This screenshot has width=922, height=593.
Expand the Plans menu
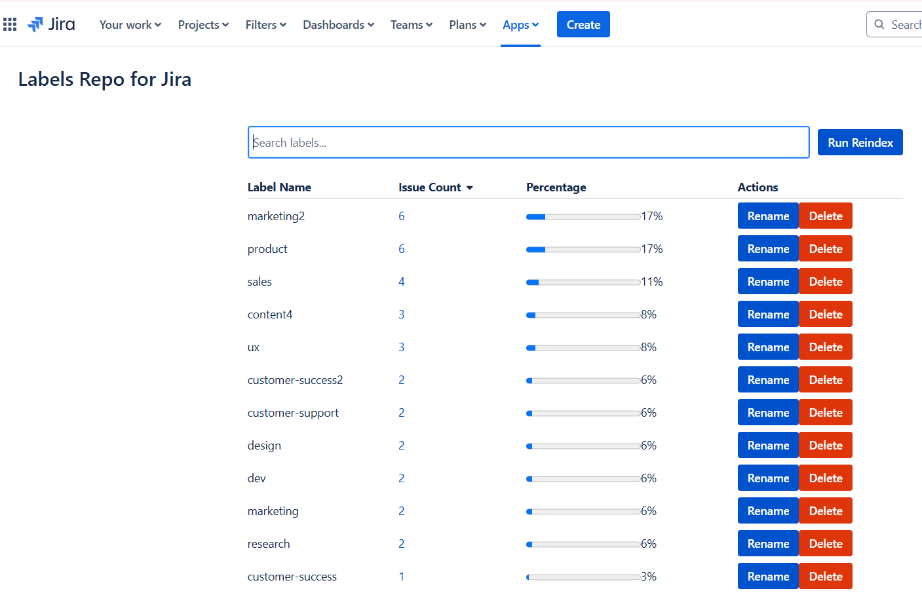coord(467,25)
